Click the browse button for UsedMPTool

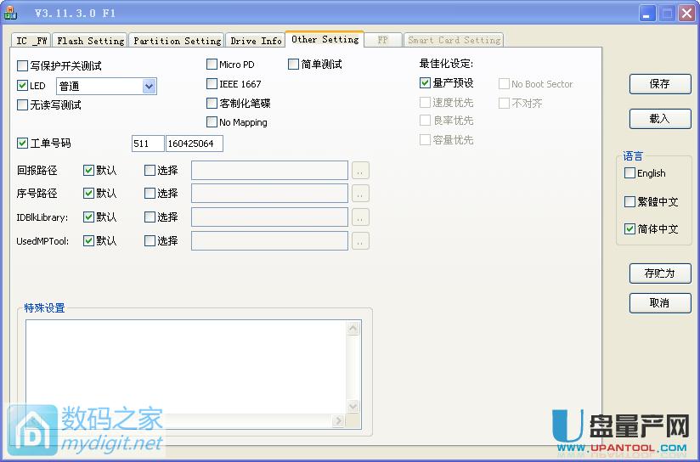[360, 241]
